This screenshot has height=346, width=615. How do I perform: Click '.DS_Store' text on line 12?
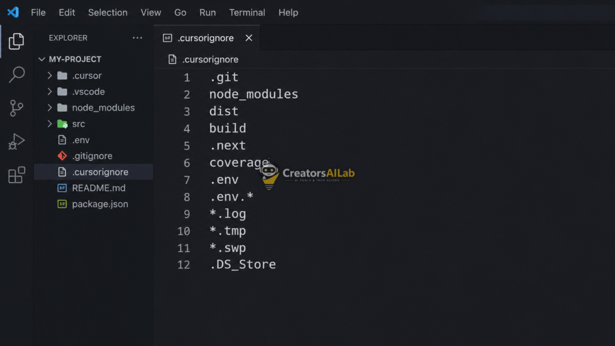point(243,264)
